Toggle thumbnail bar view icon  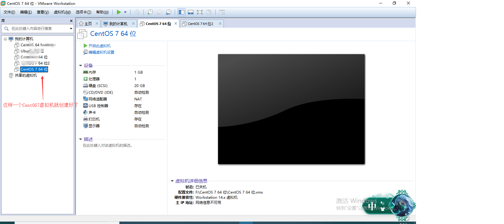point(191,12)
